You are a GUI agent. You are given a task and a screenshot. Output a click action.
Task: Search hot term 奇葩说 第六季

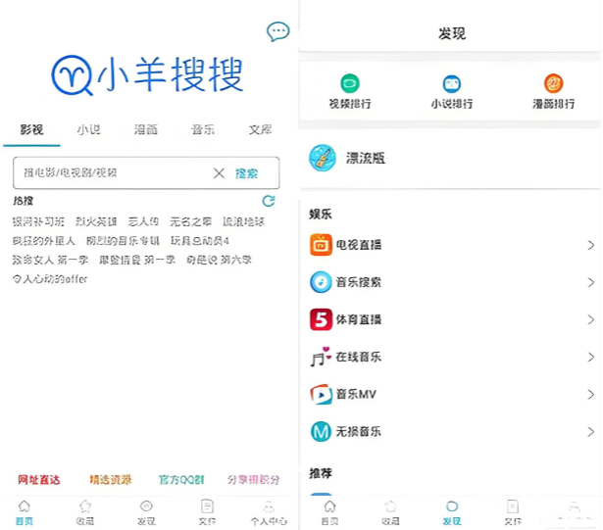pos(219,261)
